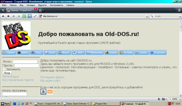Click the En language indicator in tray
Viewport: 182px width, 106px height.
click(x=169, y=104)
